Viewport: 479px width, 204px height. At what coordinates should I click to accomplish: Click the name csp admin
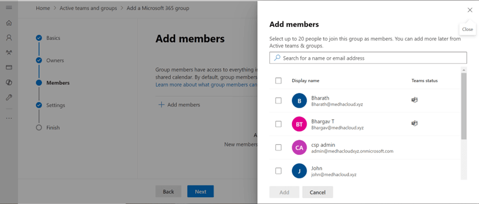(323, 145)
